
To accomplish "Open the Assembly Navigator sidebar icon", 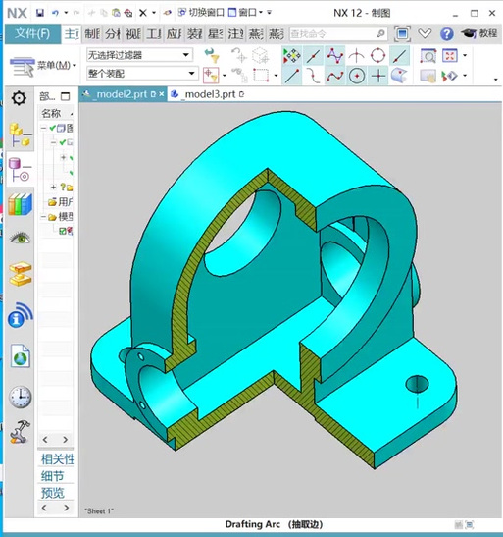I will [x=20, y=134].
